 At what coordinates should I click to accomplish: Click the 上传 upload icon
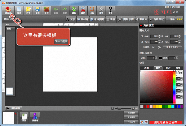pos(46,10)
